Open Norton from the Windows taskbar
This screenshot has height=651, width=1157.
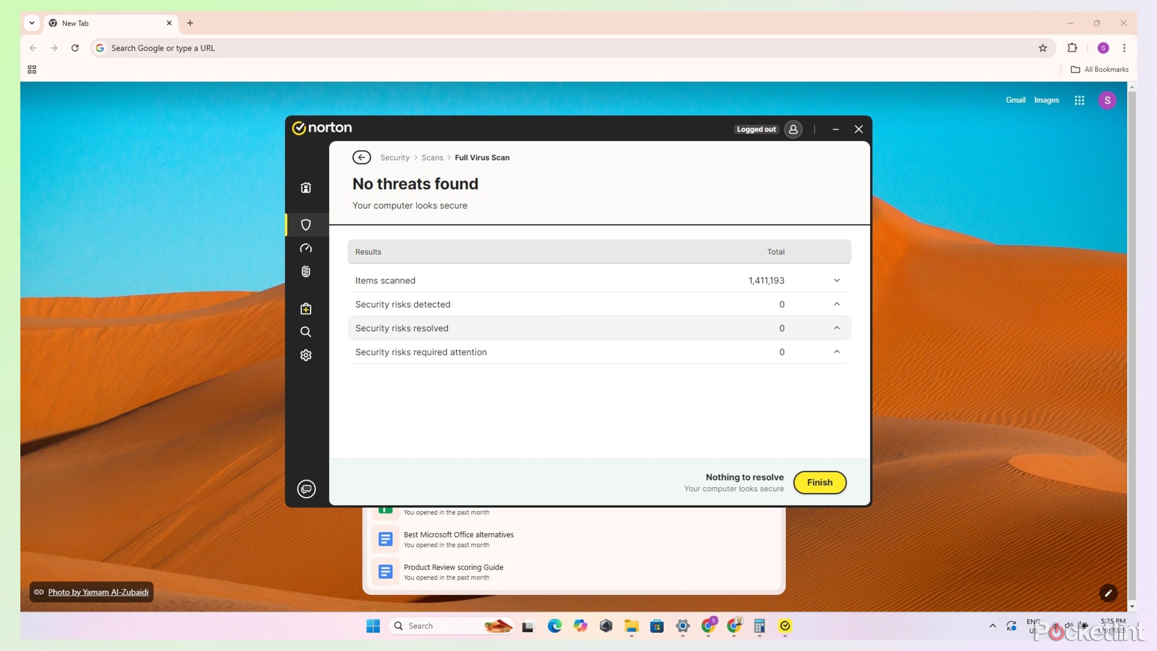785,626
